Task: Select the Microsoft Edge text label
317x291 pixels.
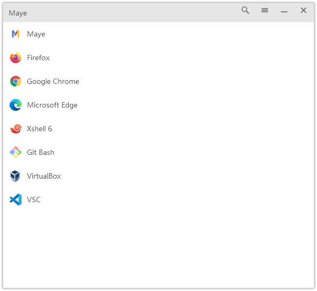Action: click(x=52, y=105)
